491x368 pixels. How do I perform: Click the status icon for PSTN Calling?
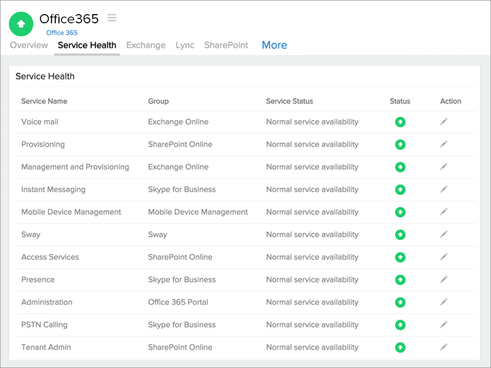coord(400,325)
